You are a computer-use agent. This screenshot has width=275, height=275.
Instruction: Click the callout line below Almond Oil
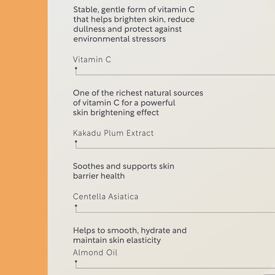(x=175, y=268)
